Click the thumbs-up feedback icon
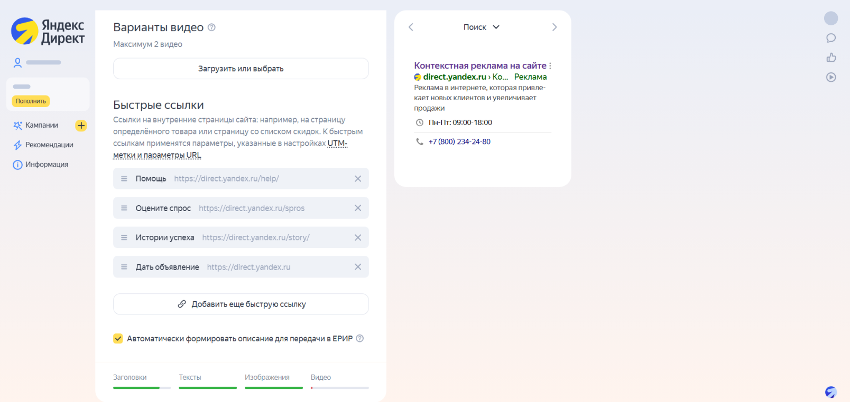850x402 pixels. 831,58
